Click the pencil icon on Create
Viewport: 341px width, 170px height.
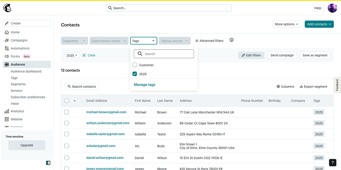click(7, 23)
